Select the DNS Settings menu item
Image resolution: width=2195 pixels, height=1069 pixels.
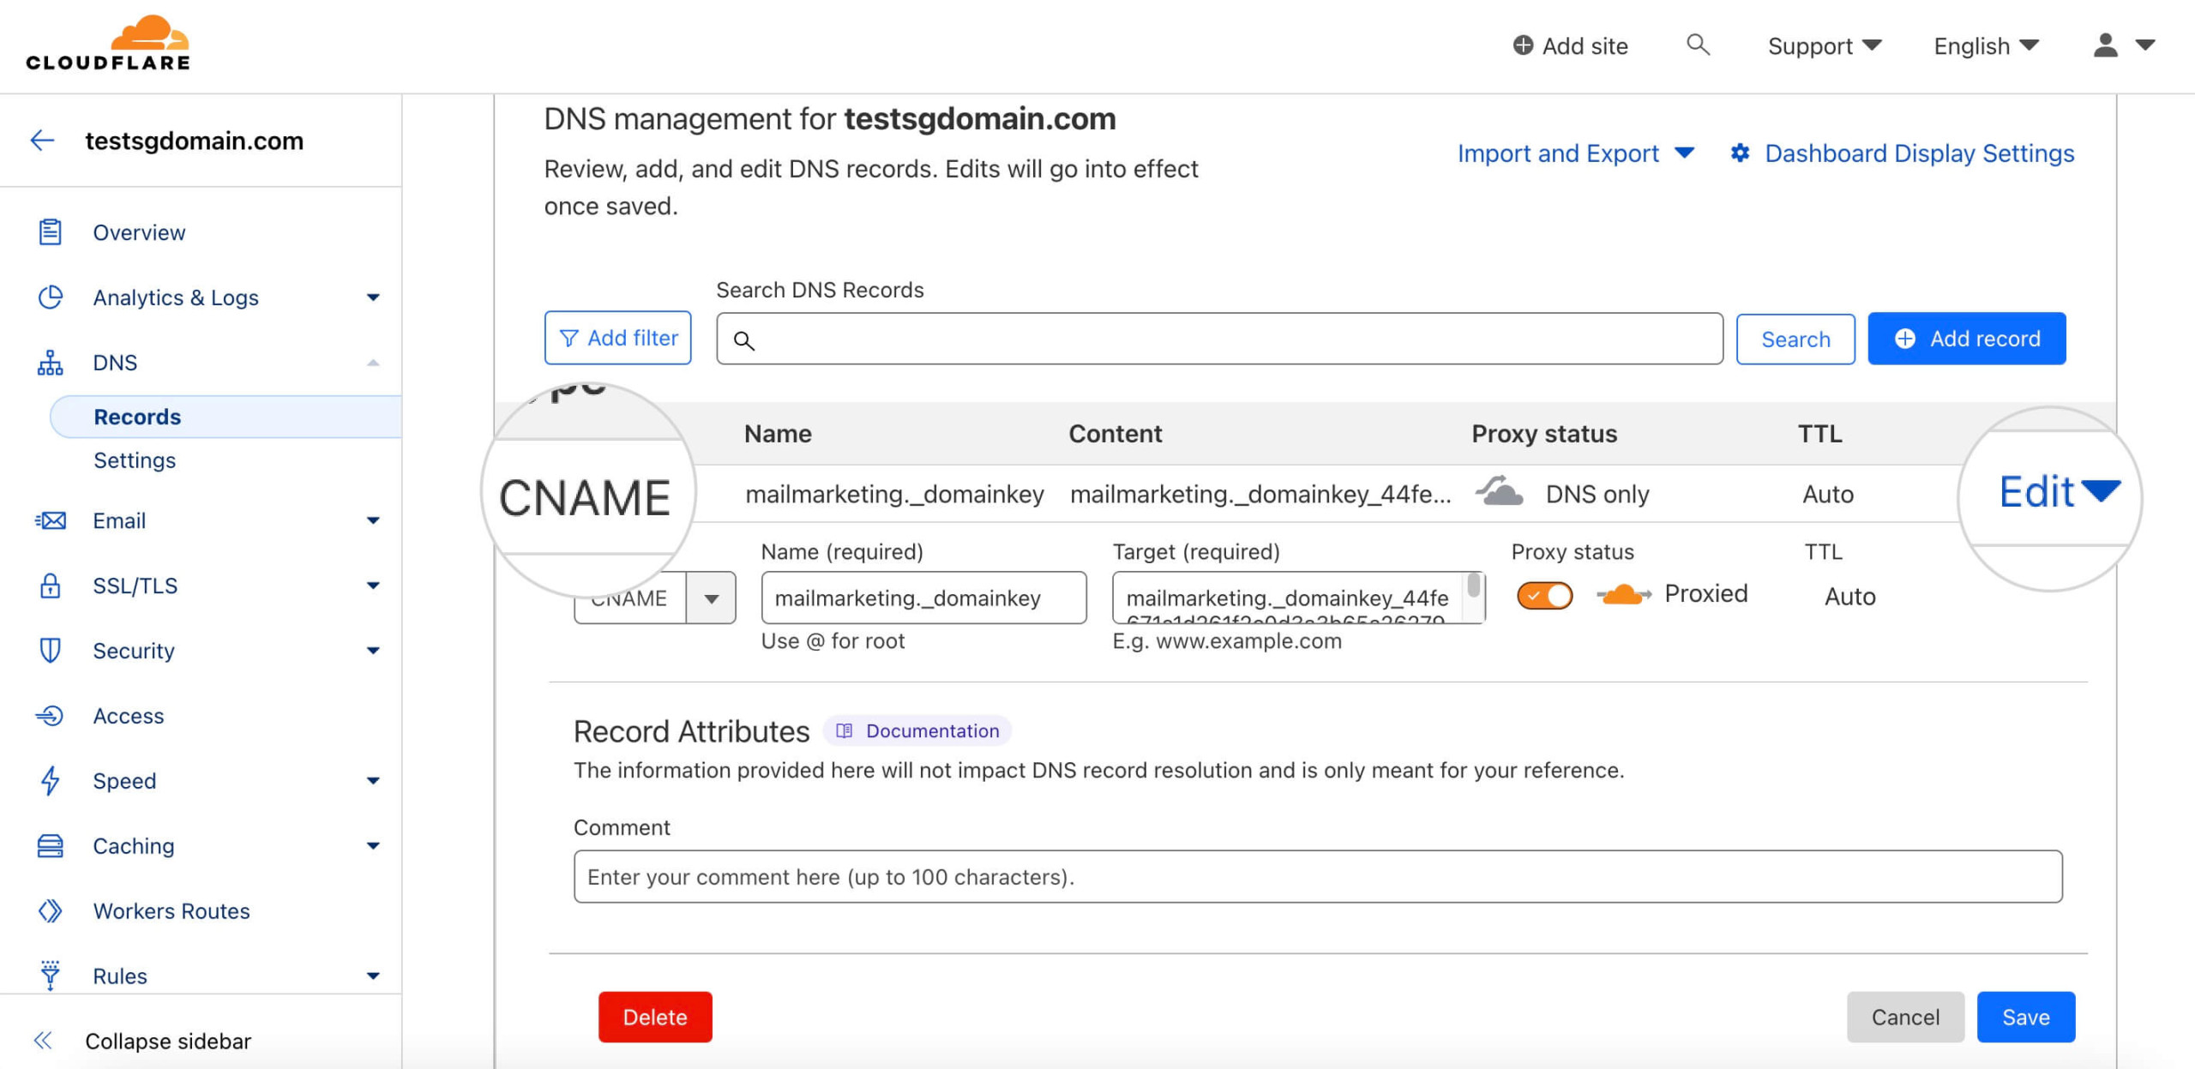135,459
